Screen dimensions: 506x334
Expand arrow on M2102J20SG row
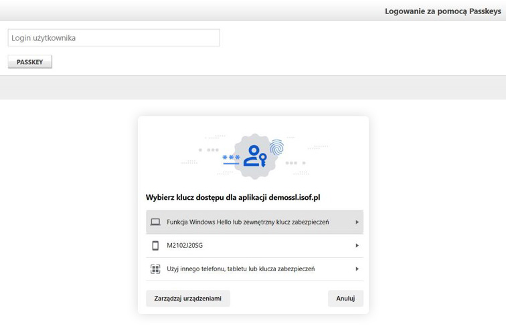coord(357,245)
